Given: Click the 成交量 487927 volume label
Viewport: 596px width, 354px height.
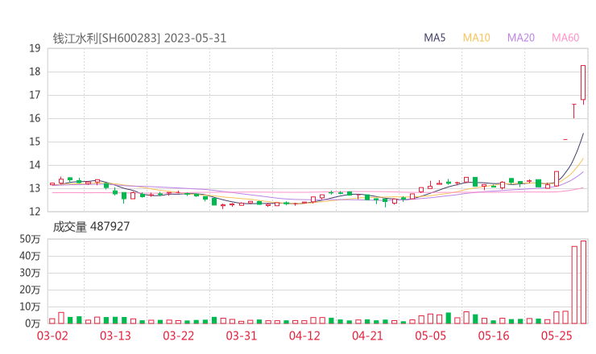Looking at the screenshot, I should (x=91, y=227).
